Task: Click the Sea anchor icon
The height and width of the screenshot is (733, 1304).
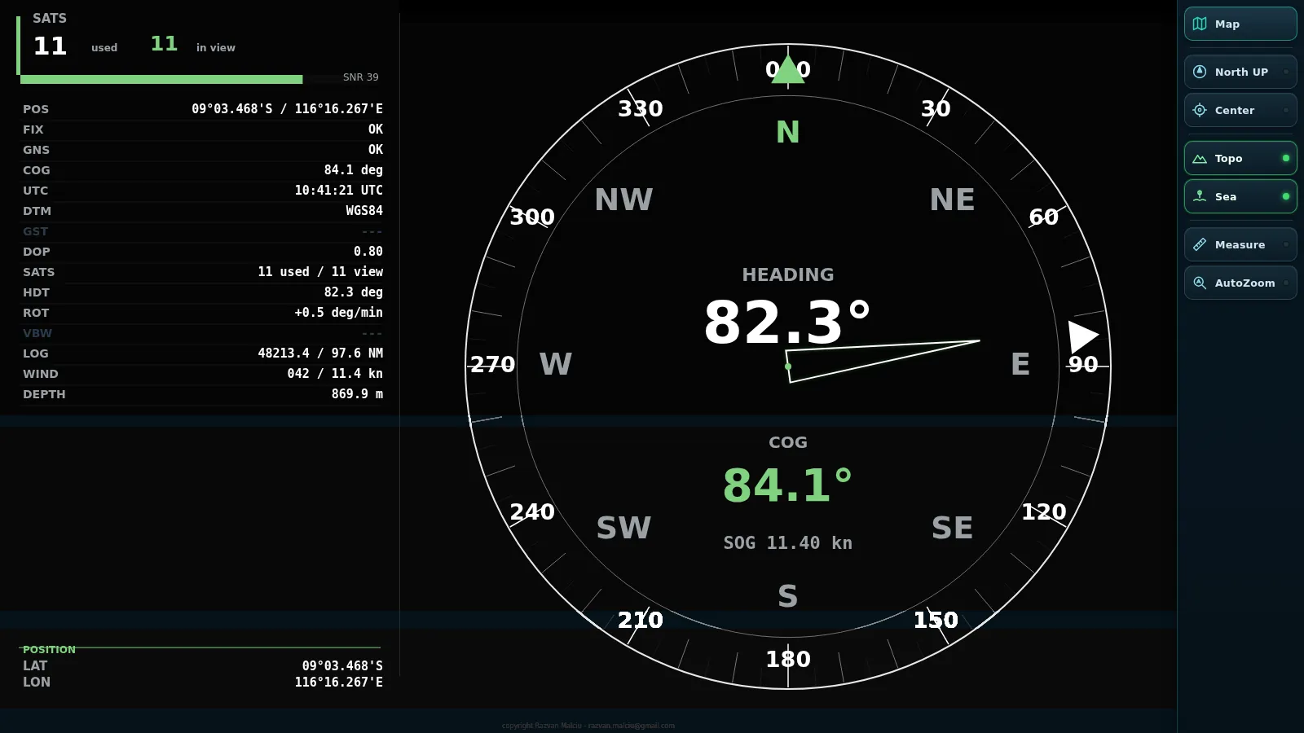Action: point(1200,196)
